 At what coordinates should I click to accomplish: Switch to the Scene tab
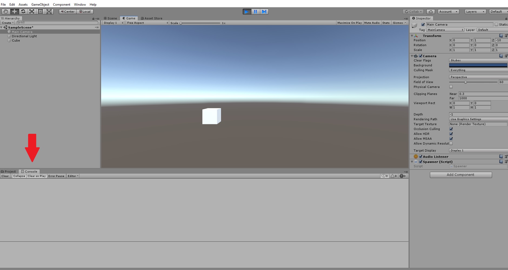(x=111, y=18)
